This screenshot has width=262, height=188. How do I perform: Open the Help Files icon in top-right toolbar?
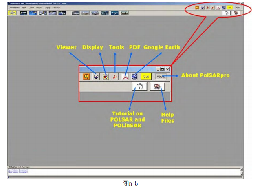pos(236,13)
